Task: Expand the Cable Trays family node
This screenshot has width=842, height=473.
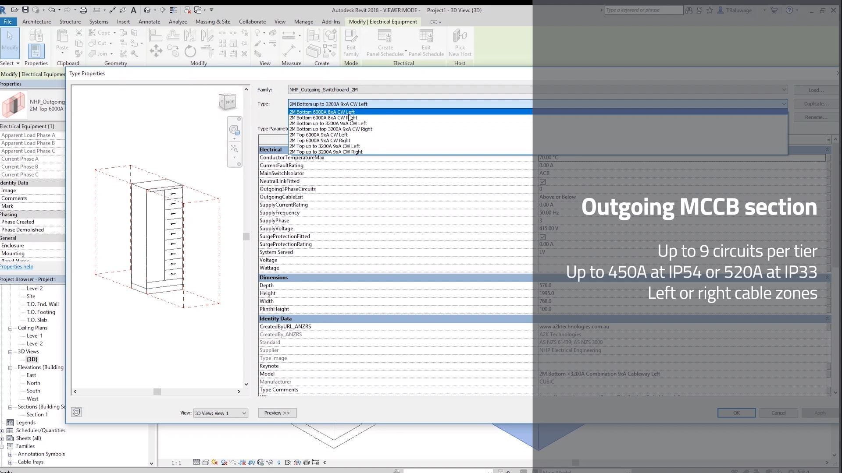Action: 10,462
